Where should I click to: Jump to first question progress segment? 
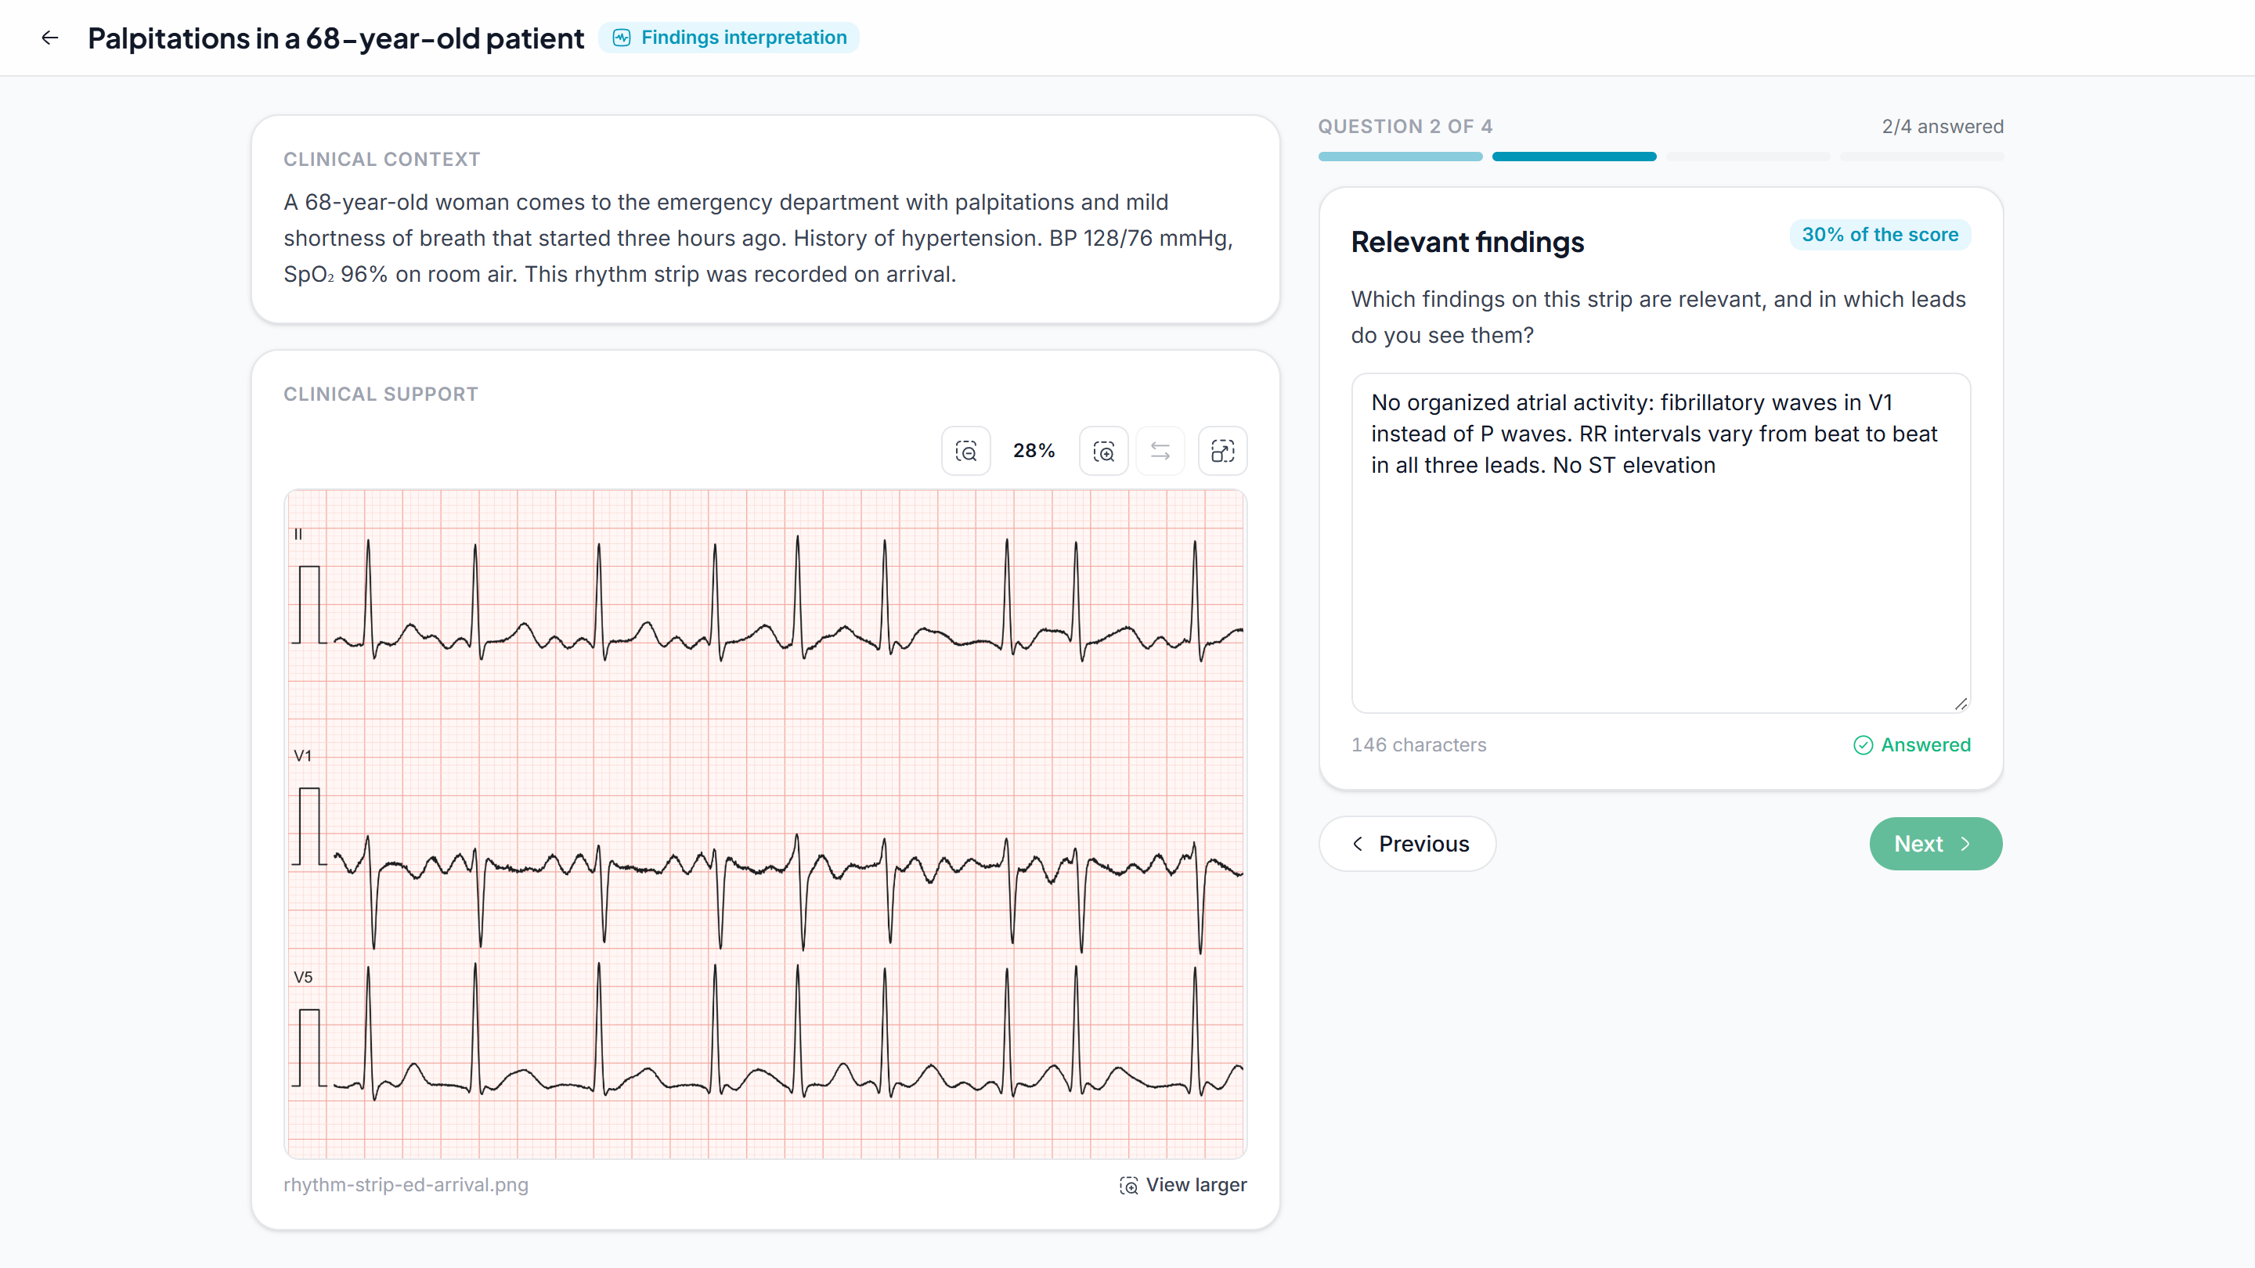point(1400,157)
